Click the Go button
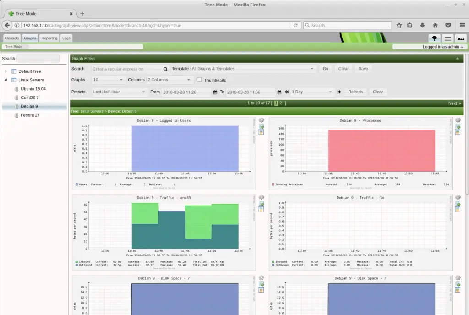469x315 pixels. click(326, 69)
